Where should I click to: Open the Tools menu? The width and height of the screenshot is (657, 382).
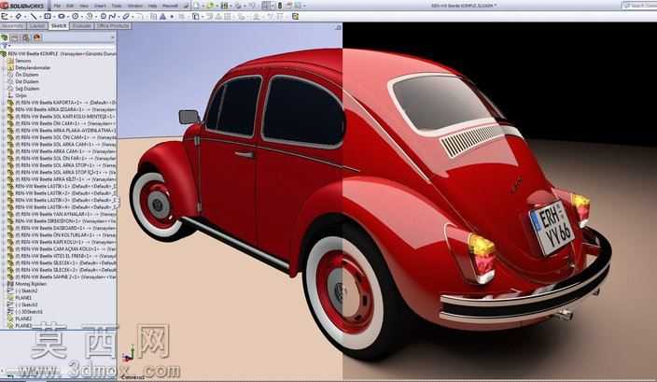(117, 6)
